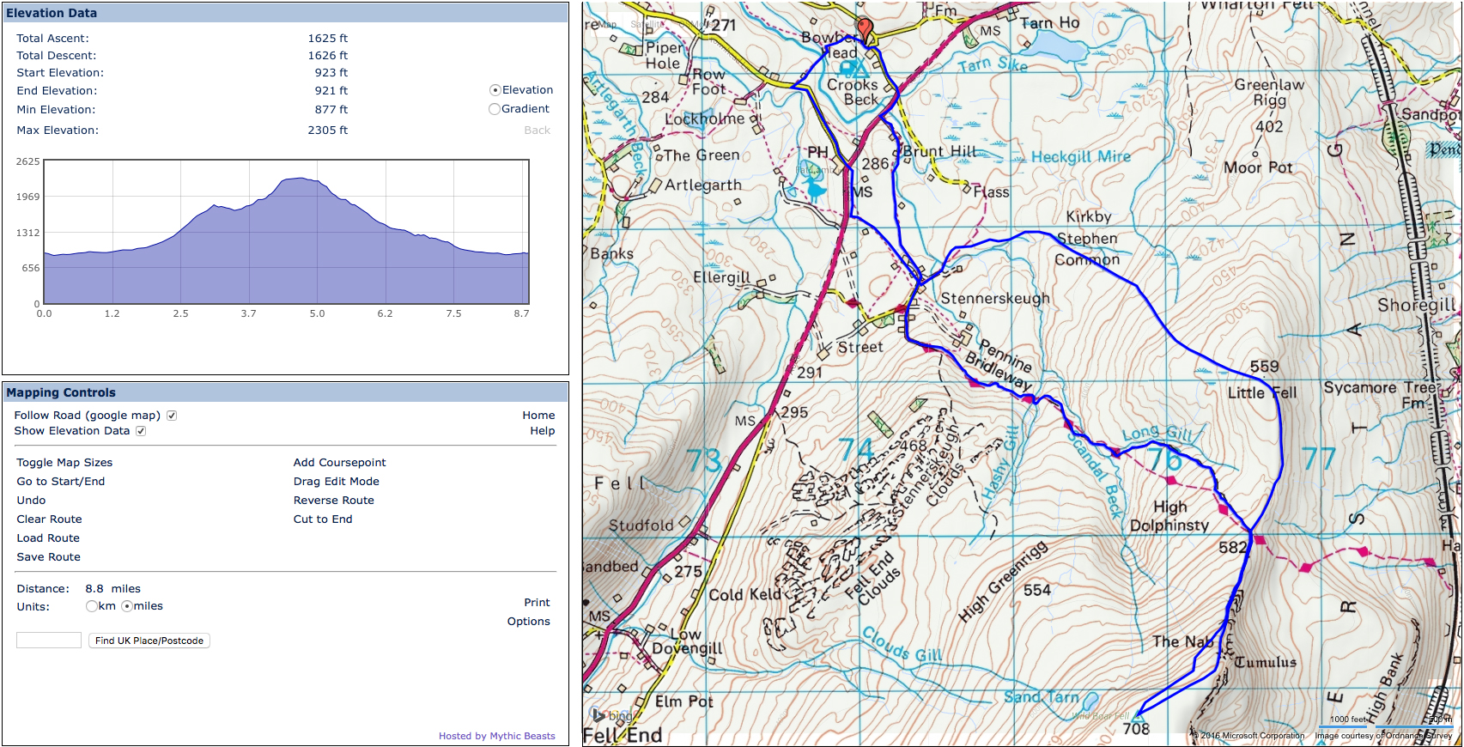Open the Options link
Viewport: 1464px width, 747px height.
pos(529,622)
